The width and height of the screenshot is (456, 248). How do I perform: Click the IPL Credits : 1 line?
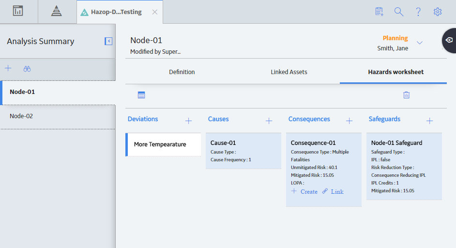click(385, 183)
